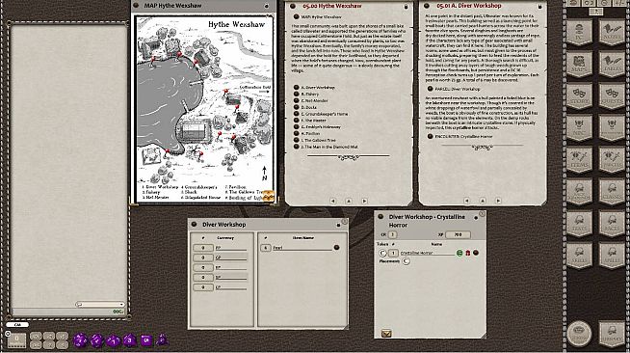Open the Pearl item link icon

[337, 248]
